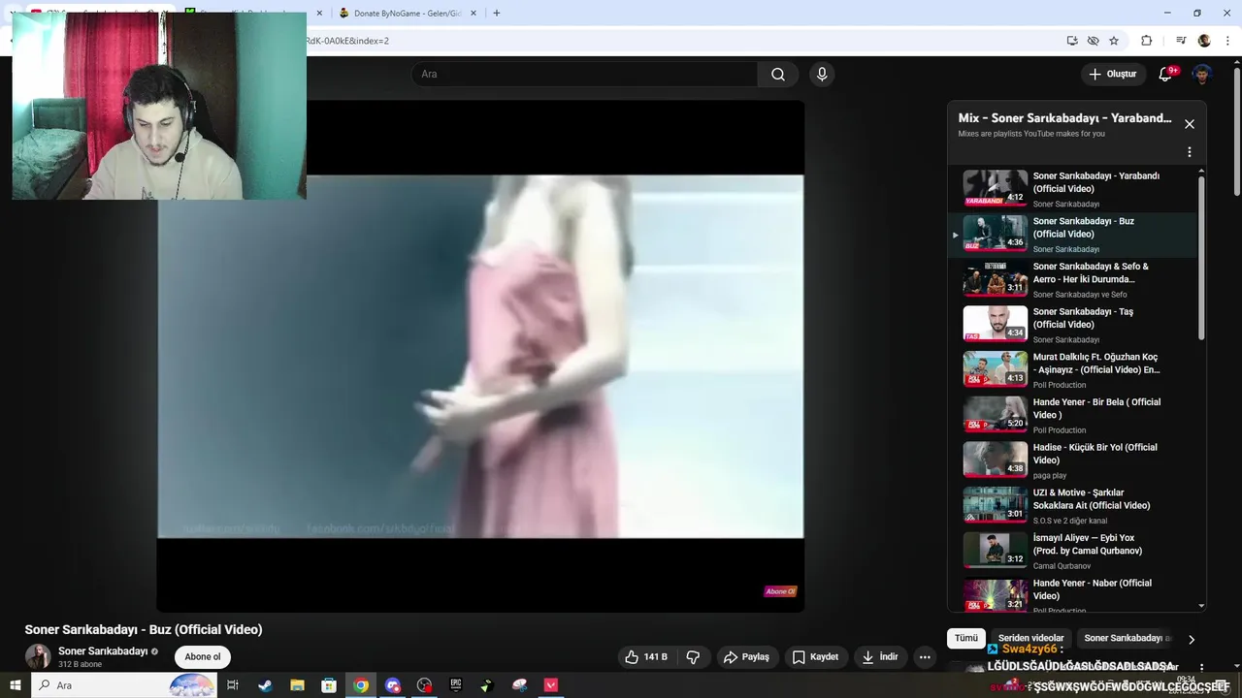
Task: Click Google Chrome taskbar icon
Action: [x=361, y=685]
